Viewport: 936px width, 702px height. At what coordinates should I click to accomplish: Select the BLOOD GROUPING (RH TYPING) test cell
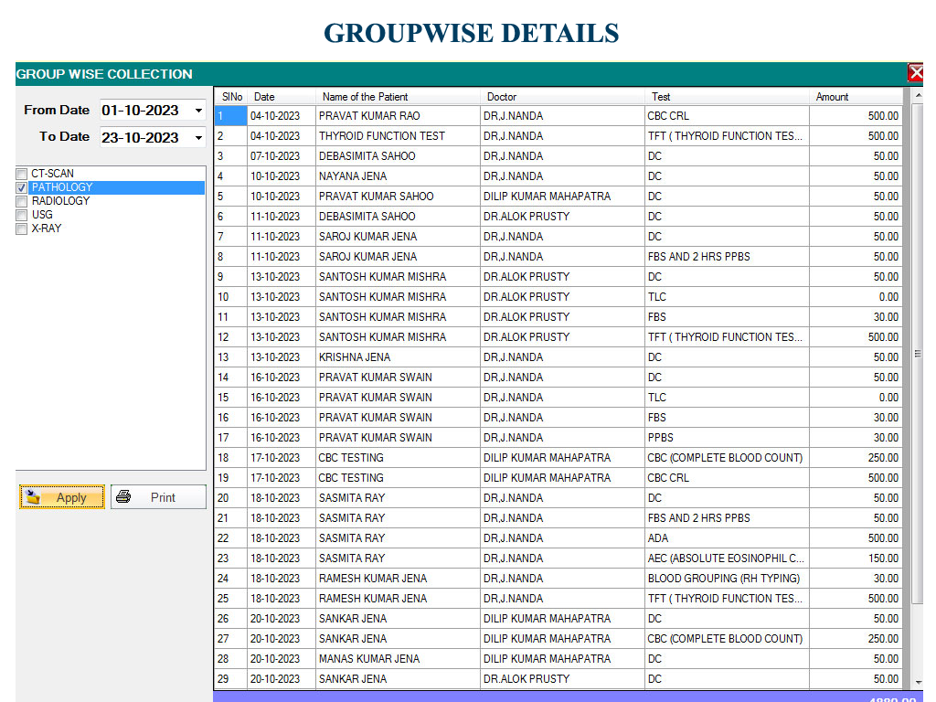(724, 578)
